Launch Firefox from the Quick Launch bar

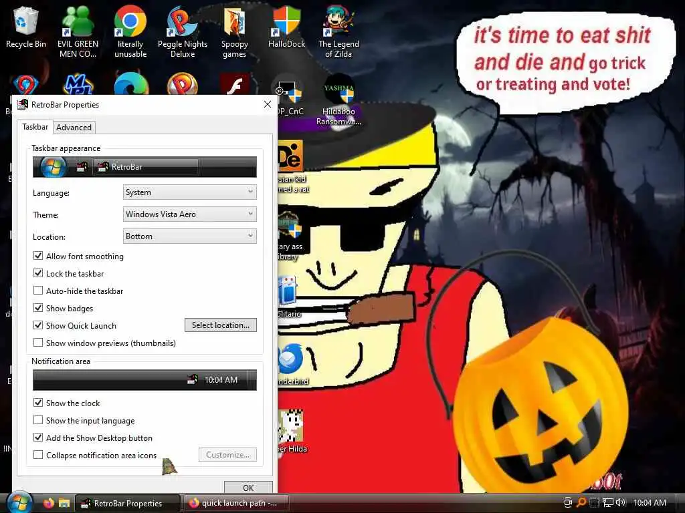click(x=48, y=503)
